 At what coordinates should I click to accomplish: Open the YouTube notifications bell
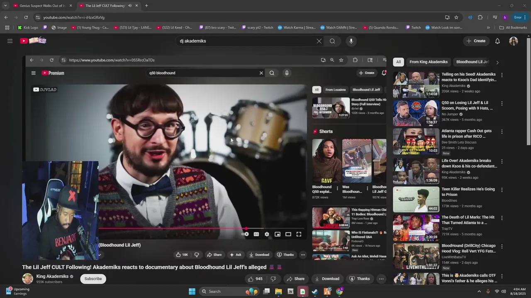(497, 41)
